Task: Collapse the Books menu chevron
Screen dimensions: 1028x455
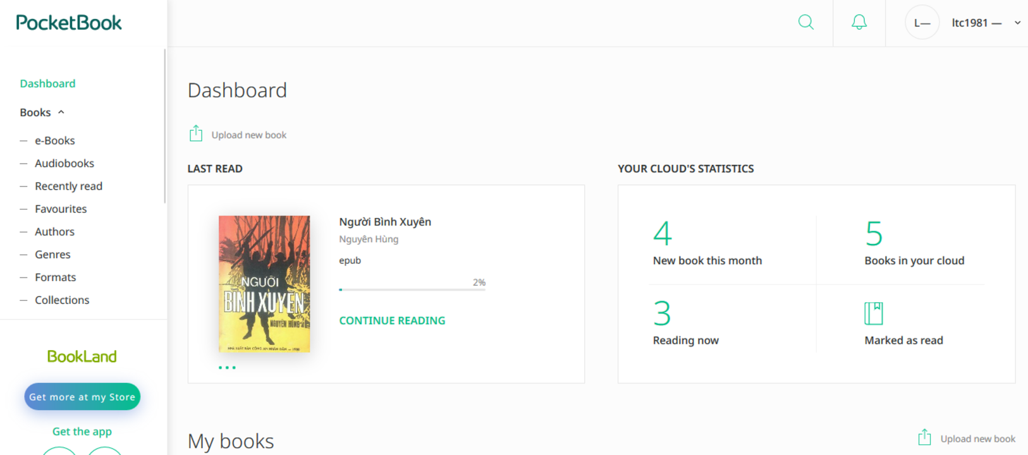Action: [61, 112]
